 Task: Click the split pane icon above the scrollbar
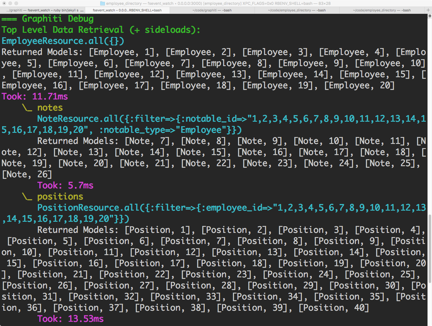(430, 16)
